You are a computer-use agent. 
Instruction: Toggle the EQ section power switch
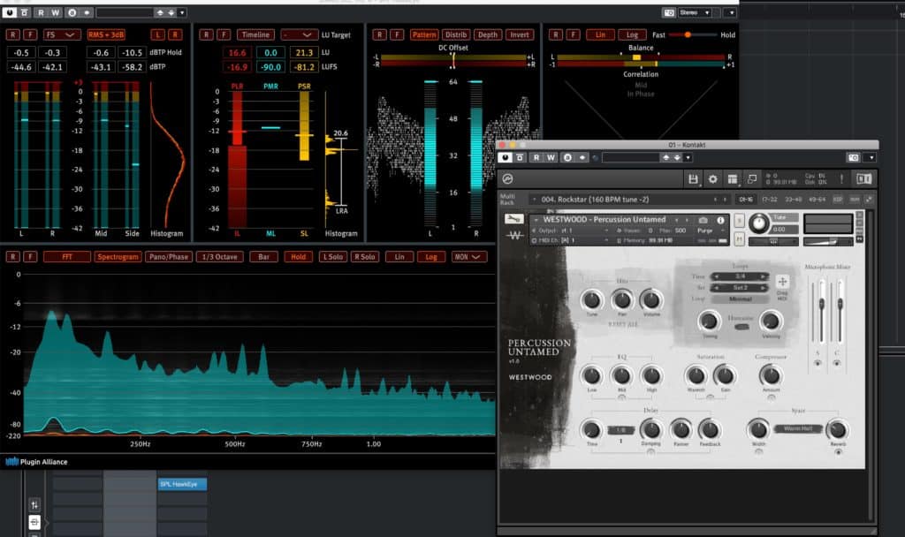coord(621,397)
